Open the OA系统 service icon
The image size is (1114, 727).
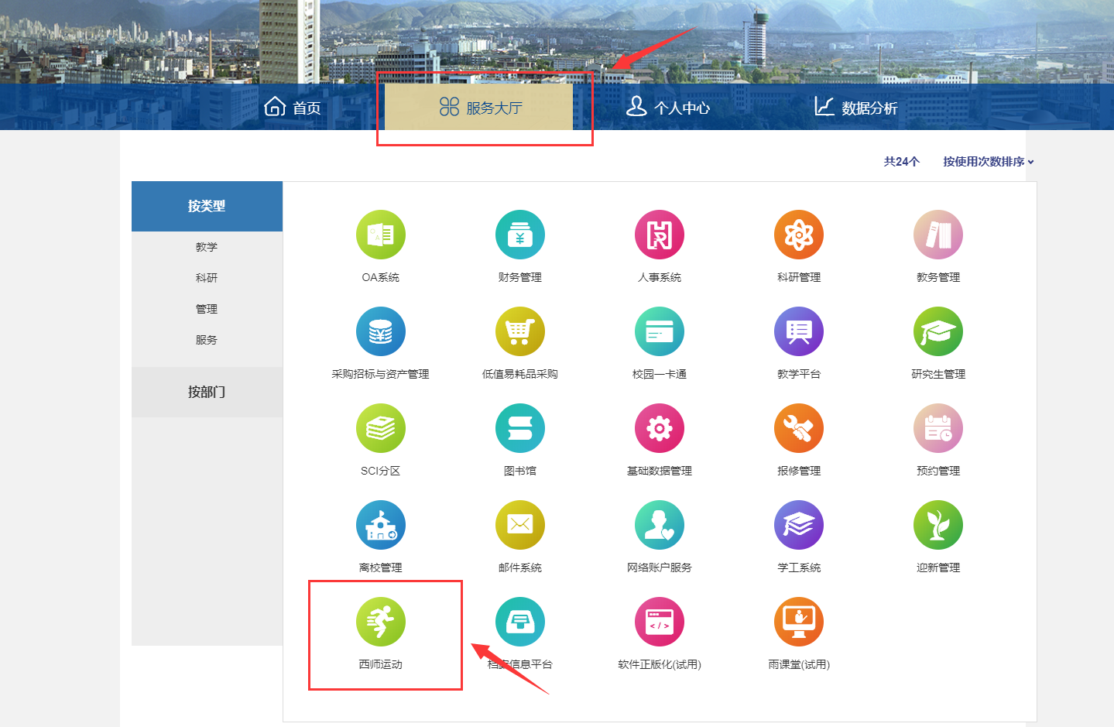[380, 235]
